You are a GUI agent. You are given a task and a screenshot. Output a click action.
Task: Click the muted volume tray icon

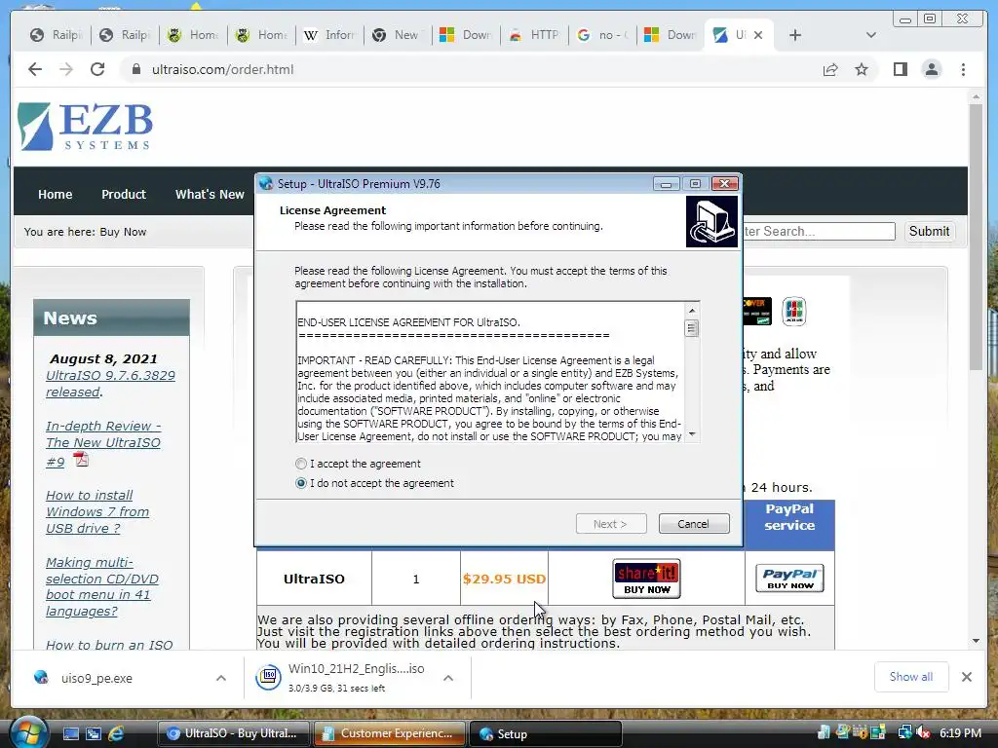point(924,732)
